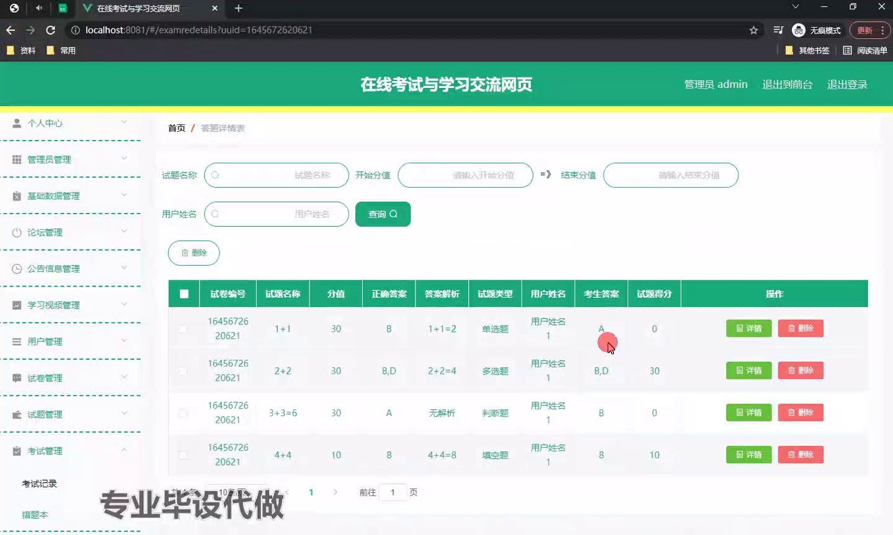Reload the page using the browser refresh icon
Viewport: 893px width, 535px height.
coord(51,30)
